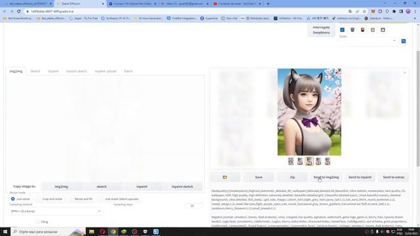This screenshot has height=236, width=420.
Task: Close the gallery preview with the X
Action: point(404,73)
